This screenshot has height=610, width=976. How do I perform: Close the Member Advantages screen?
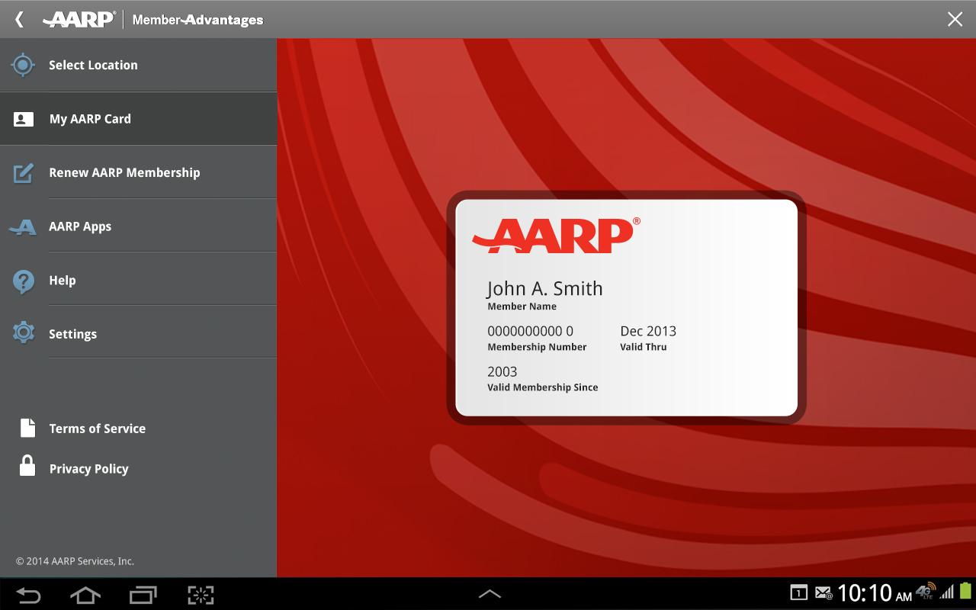pyautogui.click(x=955, y=19)
